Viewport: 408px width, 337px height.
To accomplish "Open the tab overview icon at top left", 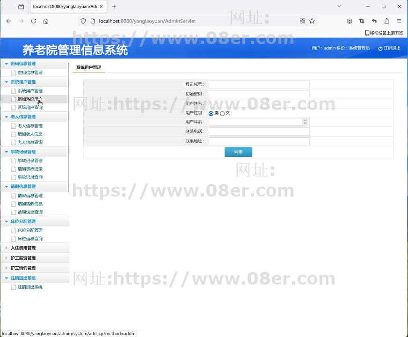I will [21, 7].
